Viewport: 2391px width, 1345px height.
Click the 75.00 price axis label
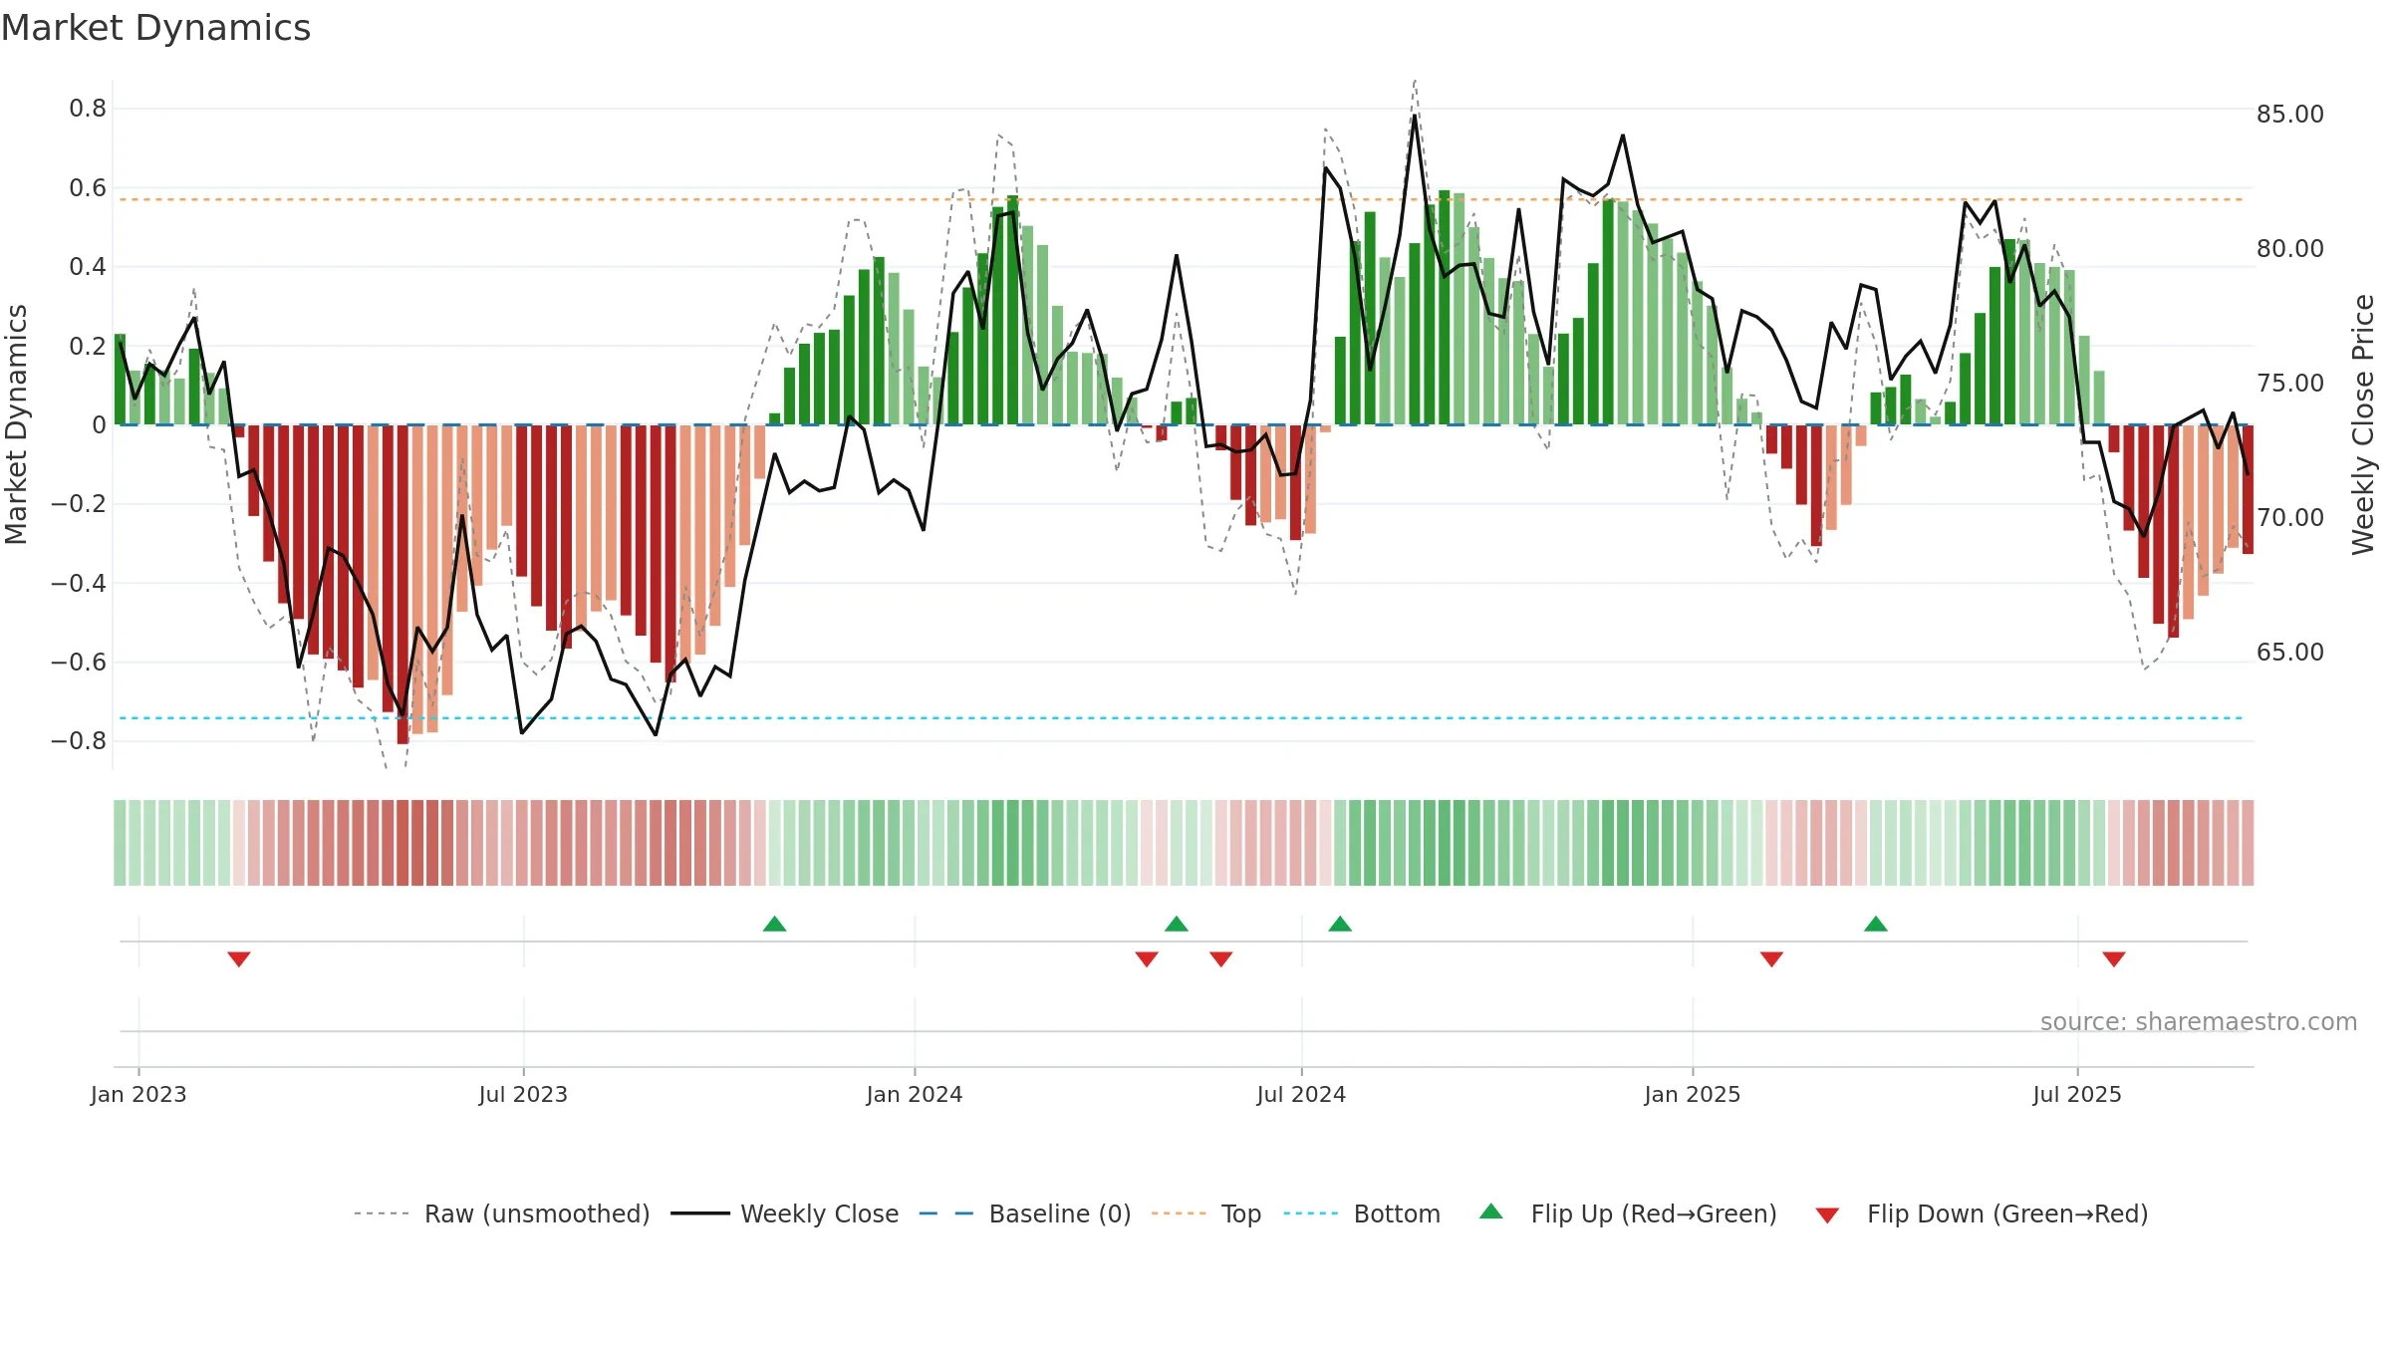(x=2290, y=384)
